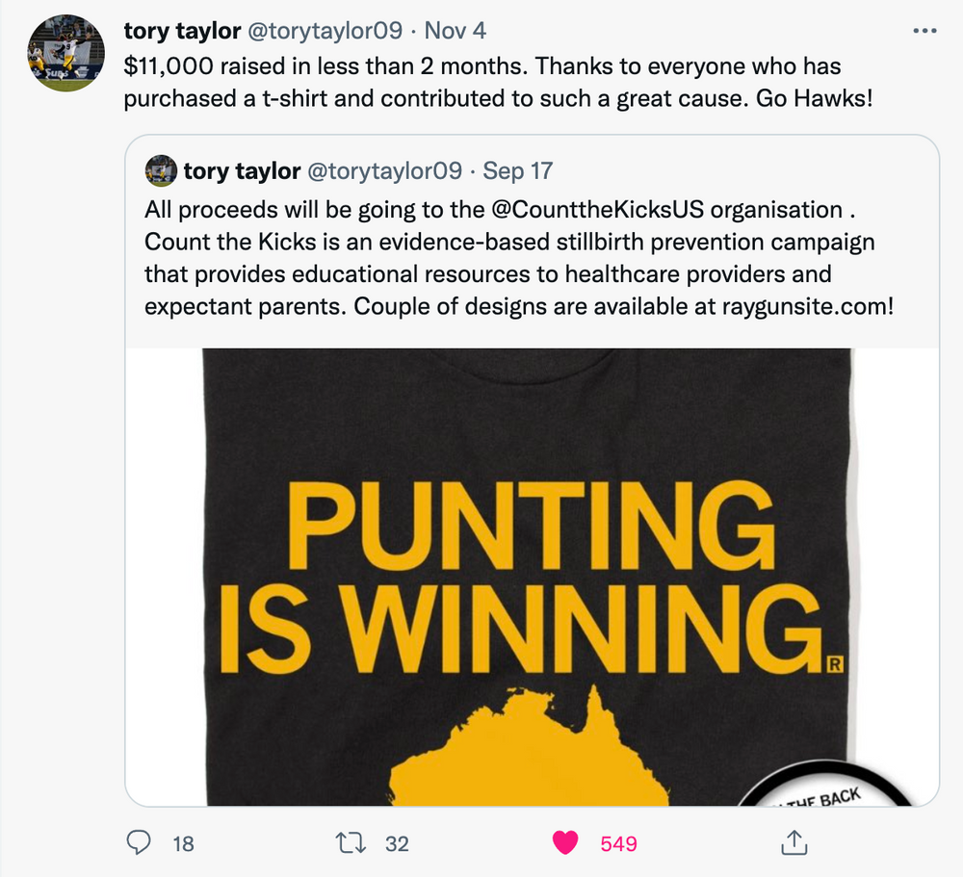Click the share upload icon
This screenshot has width=963, height=877.
[x=792, y=842]
